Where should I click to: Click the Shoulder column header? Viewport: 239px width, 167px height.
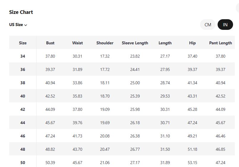(x=105, y=43)
